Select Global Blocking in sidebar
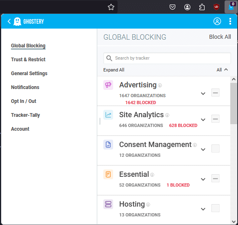Screen dimensions: 238x225 [x=28, y=46]
